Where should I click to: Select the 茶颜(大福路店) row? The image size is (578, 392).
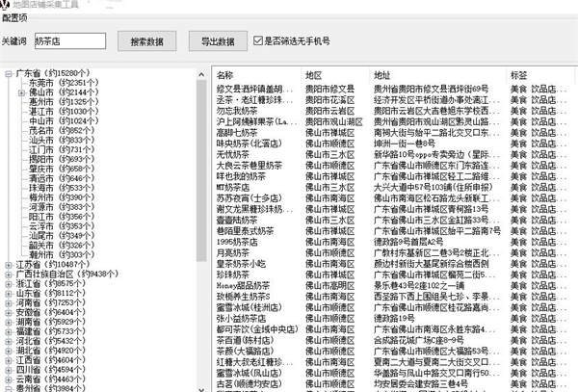[x=393, y=352]
